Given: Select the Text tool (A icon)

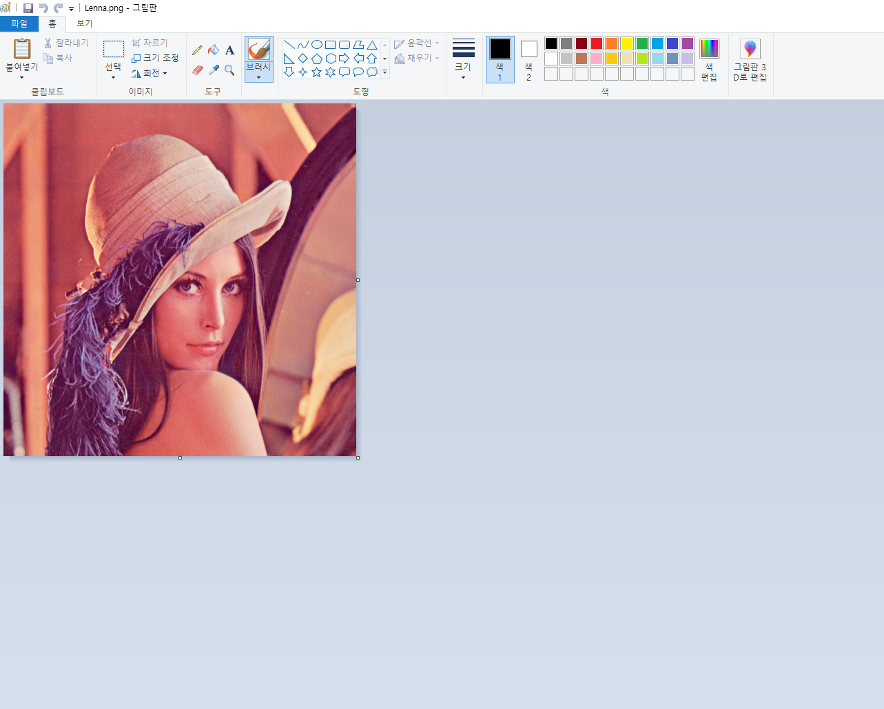Looking at the screenshot, I should tap(229, 50).
